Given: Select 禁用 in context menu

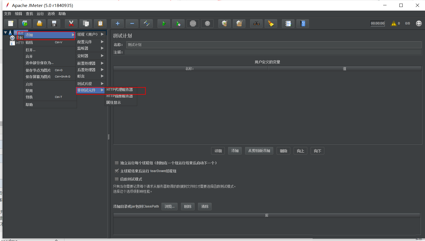Looking at the screenshot, I should tap(50, 91).
